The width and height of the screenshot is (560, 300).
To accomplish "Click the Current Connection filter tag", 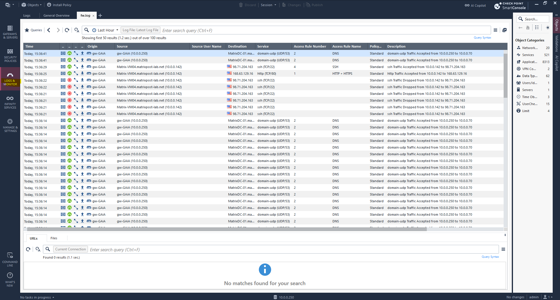I will tap(70, 249).
